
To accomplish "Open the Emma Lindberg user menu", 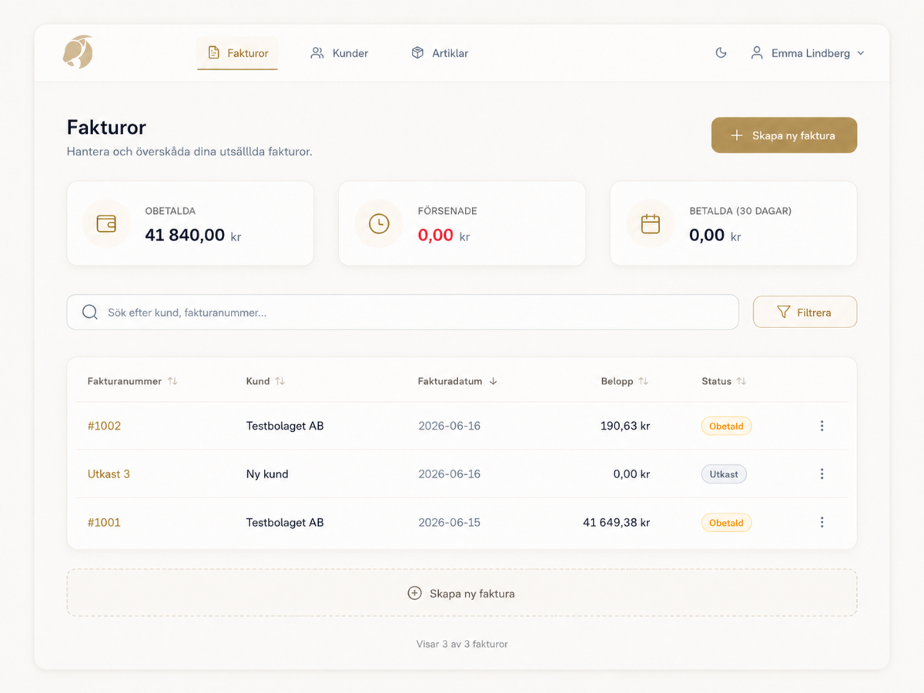I will pos(808,53).
